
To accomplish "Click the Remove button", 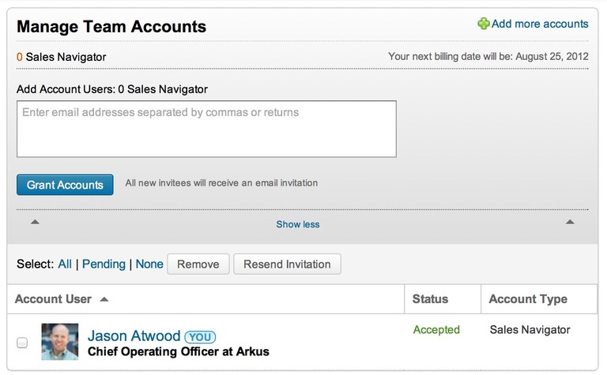I will click(198, 264).
